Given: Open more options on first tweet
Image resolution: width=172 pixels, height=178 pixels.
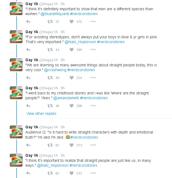Looking at the screenshot, I should click(x=93, y=22).
